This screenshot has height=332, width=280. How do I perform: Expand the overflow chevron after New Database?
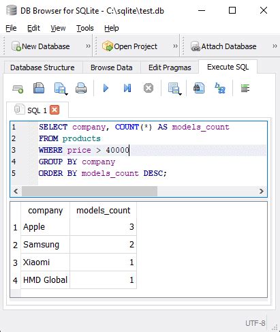(x=88, y=46)
